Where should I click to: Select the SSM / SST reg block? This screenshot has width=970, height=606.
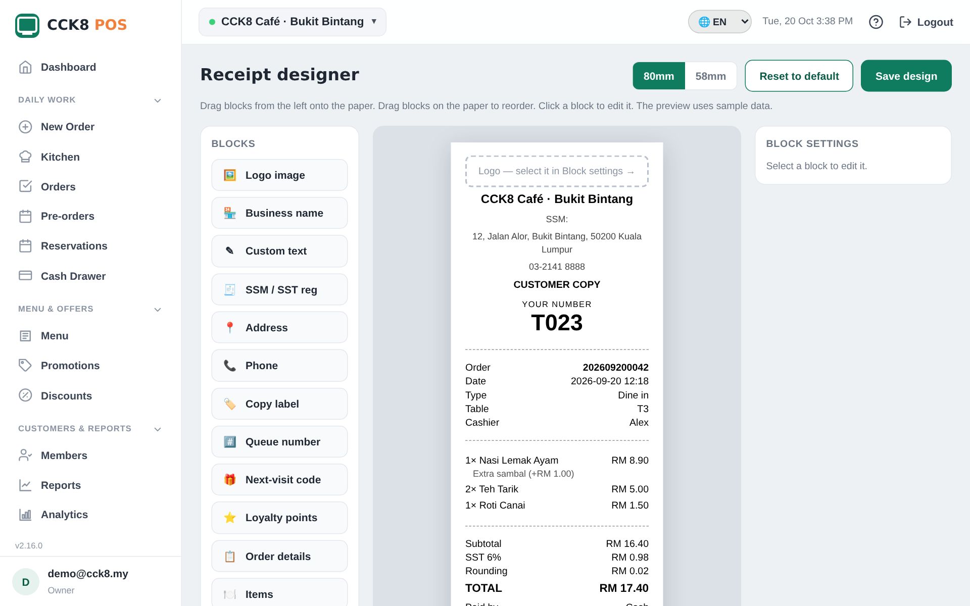click(x=279, y=289)
